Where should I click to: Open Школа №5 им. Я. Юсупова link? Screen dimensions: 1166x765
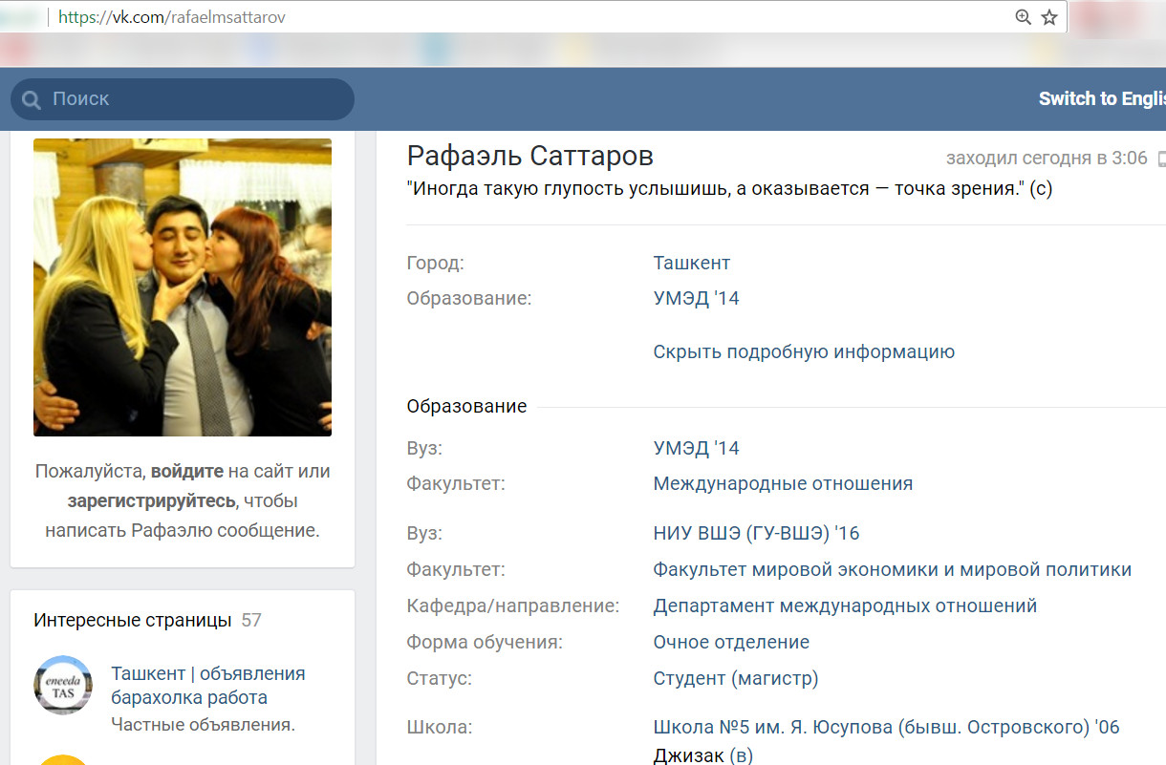(x=887, y=727)
